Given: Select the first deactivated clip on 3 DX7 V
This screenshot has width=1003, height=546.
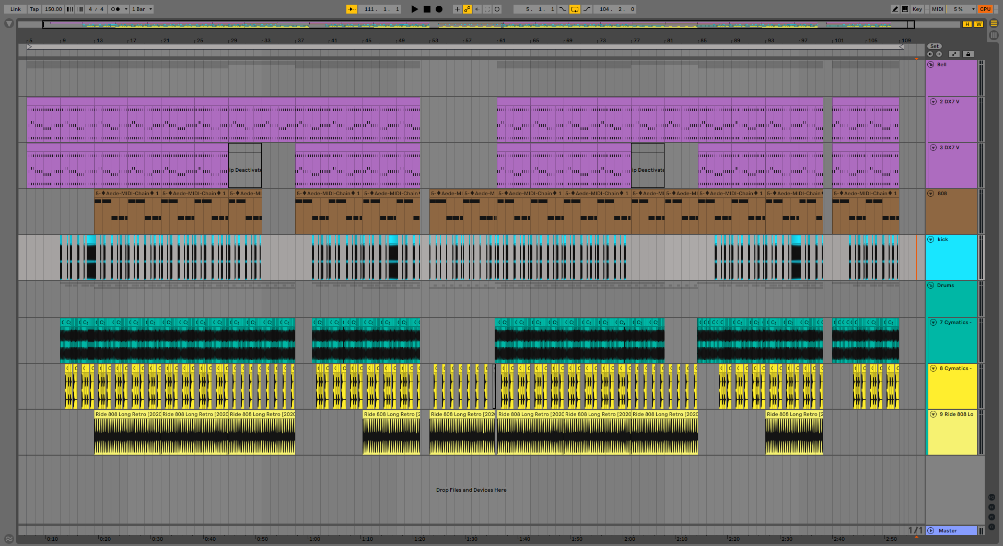Looking at the screenshot, I should 245,165.
